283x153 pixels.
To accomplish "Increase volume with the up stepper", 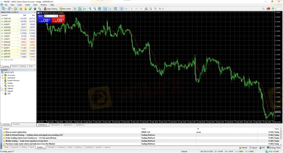I will [x=57, y=16].
